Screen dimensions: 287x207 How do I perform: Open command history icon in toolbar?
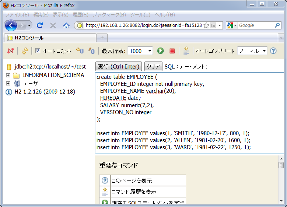point(186,51)
